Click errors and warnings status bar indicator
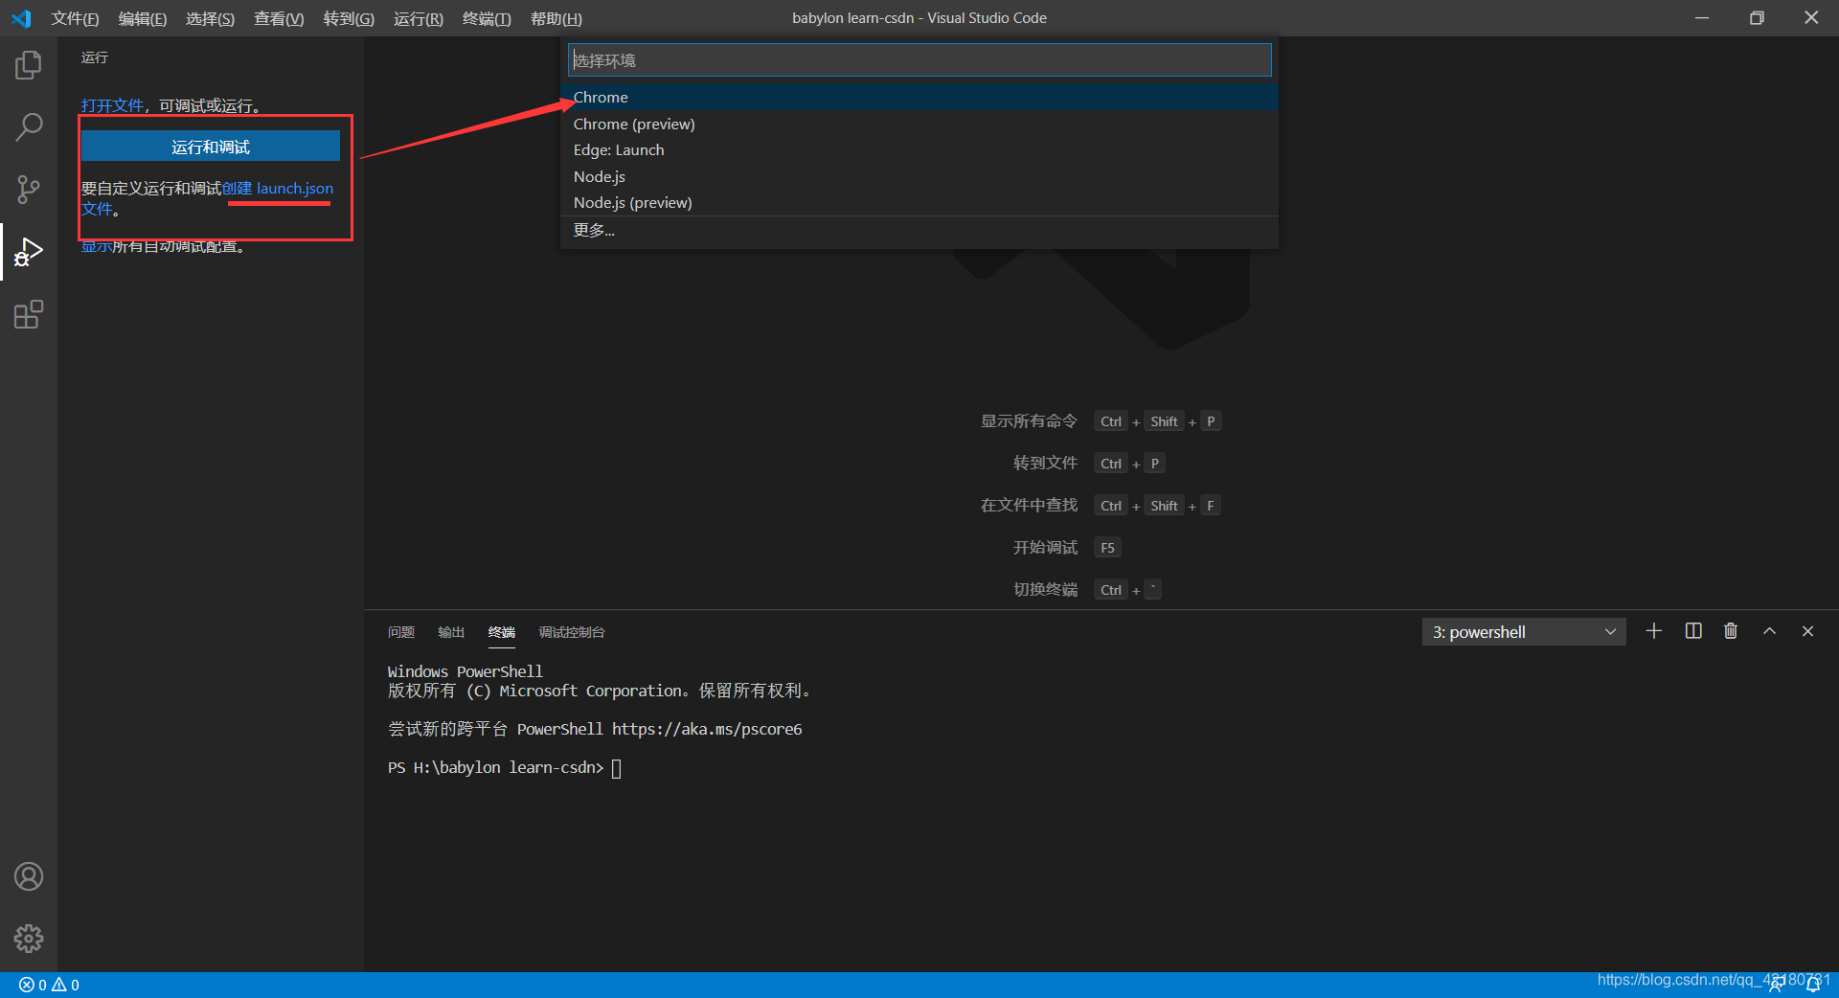The image size is (1839, 998). click(x=49, y=985)
